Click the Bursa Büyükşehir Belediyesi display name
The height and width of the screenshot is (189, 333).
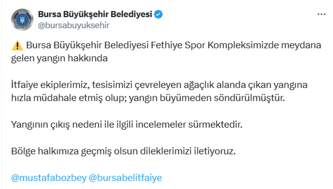95,14
